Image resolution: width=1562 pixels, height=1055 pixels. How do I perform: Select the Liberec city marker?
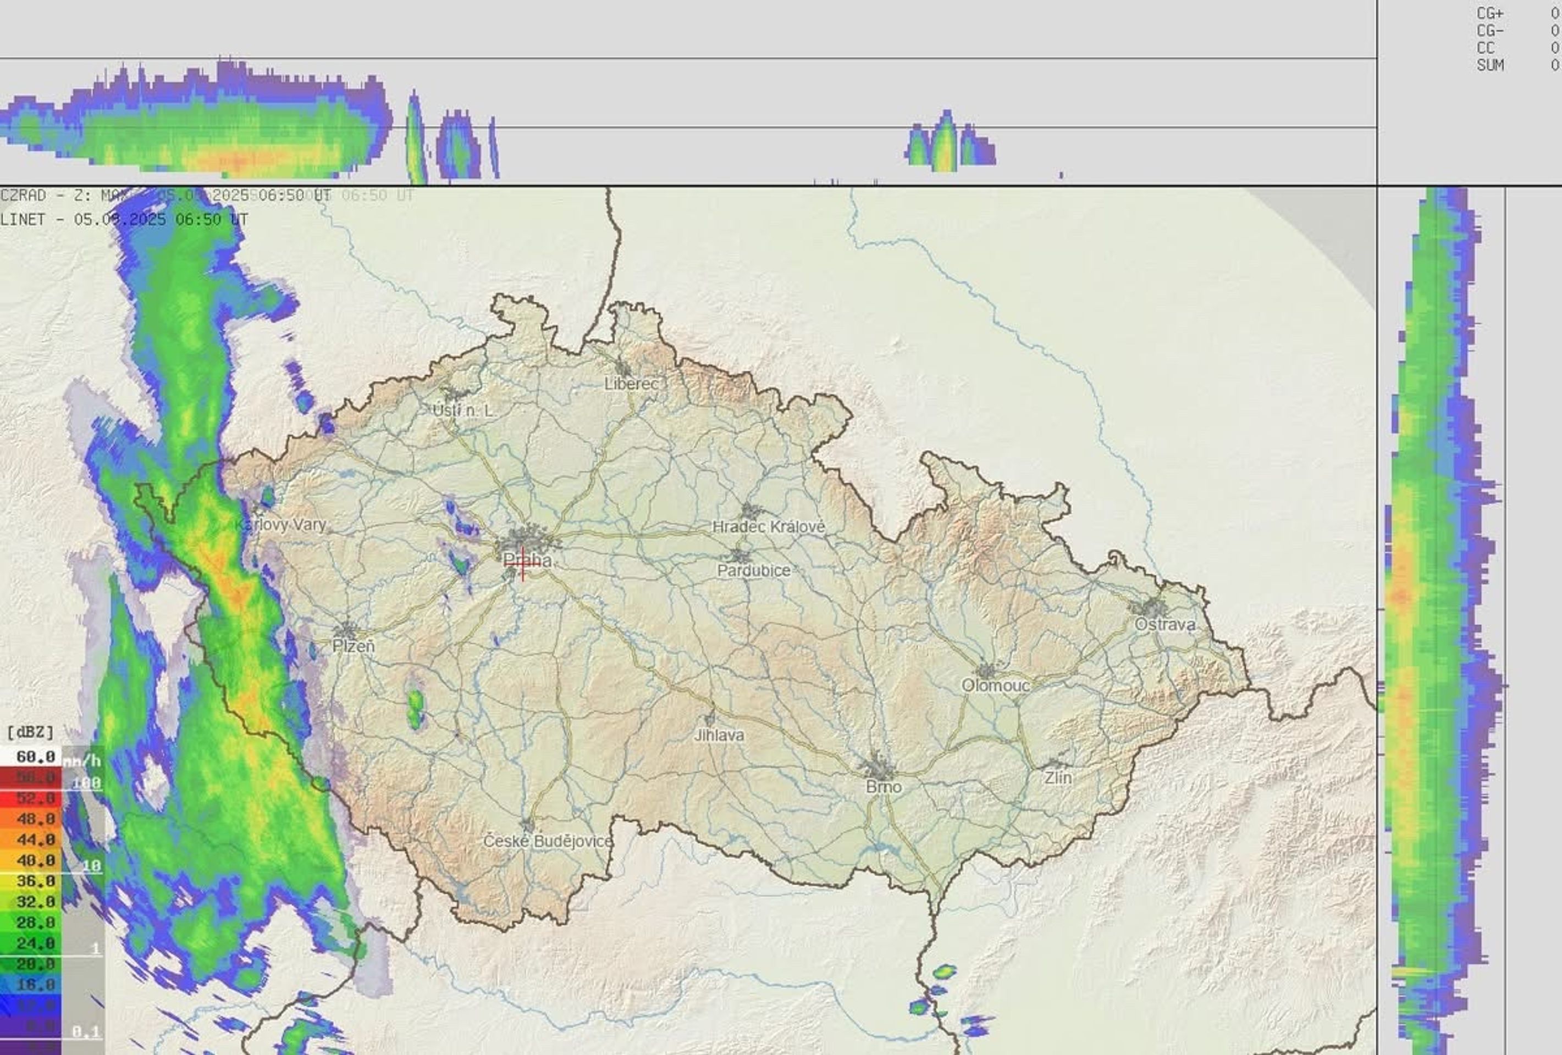pos(623,368)
